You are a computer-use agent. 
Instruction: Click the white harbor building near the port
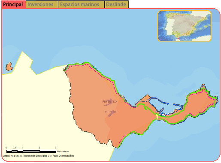click(x=163, y=114)
